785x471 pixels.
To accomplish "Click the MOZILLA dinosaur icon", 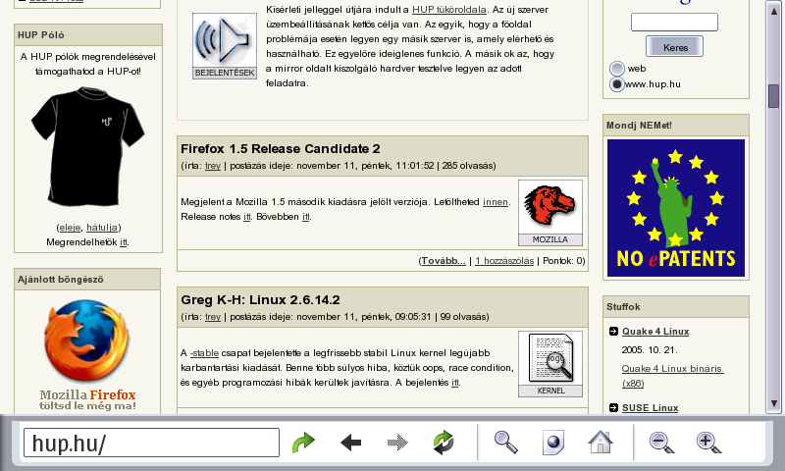I will pos(550,213).
